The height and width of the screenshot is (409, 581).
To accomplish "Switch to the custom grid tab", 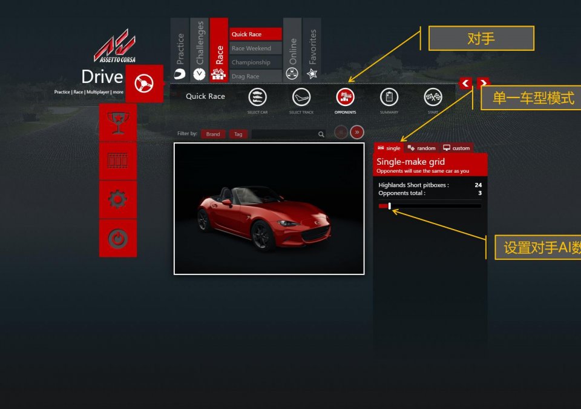I will (x=456, y=148).
